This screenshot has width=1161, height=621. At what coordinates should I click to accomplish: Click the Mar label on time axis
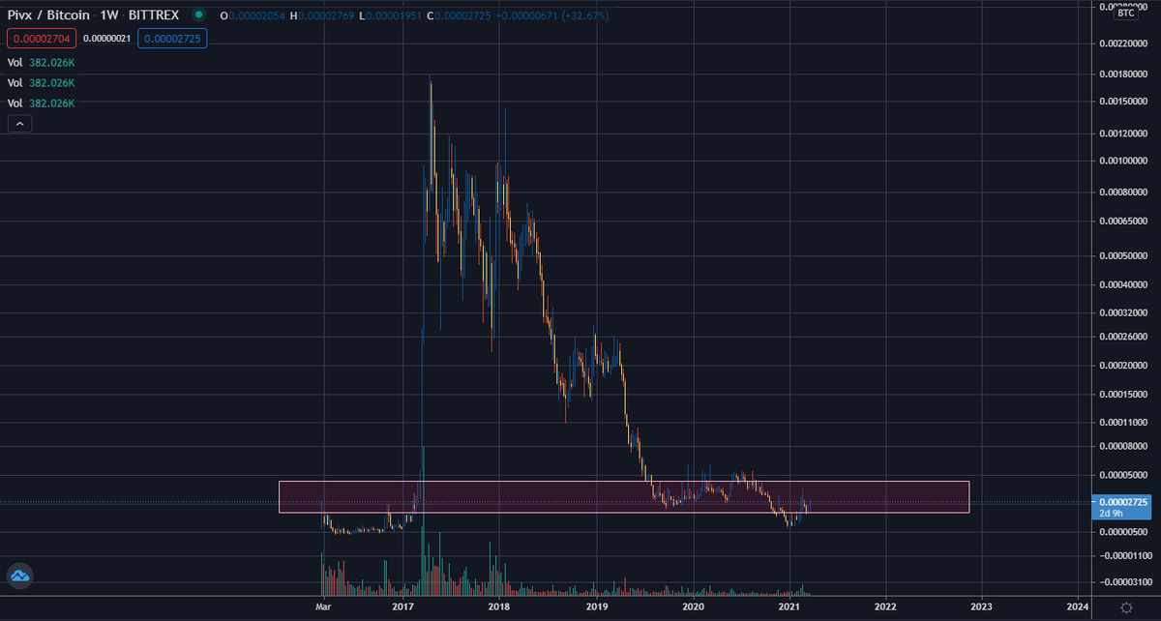[325, 606]
